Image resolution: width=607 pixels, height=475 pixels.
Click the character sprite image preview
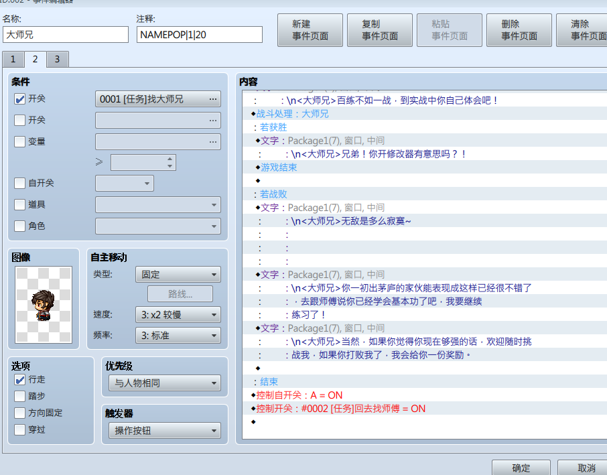(x=44, y=305)
